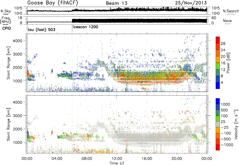The image size is (239, 165).
Task: Click the "Power [dB]" colorbar title
Action: click(x=228, y=63)
